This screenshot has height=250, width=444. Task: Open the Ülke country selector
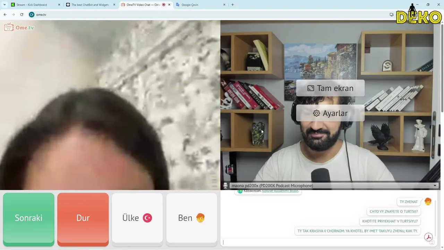click(x=137, y=218)
